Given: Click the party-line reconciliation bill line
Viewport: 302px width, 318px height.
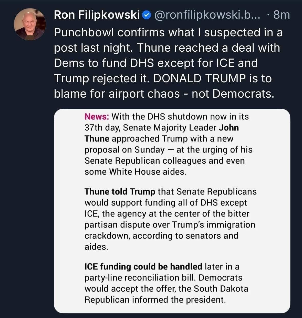Looking at the screenshot, I should click(163, 278).
